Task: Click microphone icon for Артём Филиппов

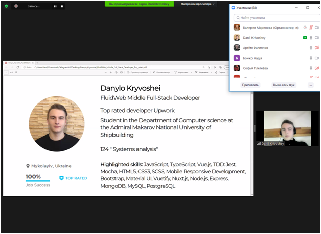Action: 311,48
